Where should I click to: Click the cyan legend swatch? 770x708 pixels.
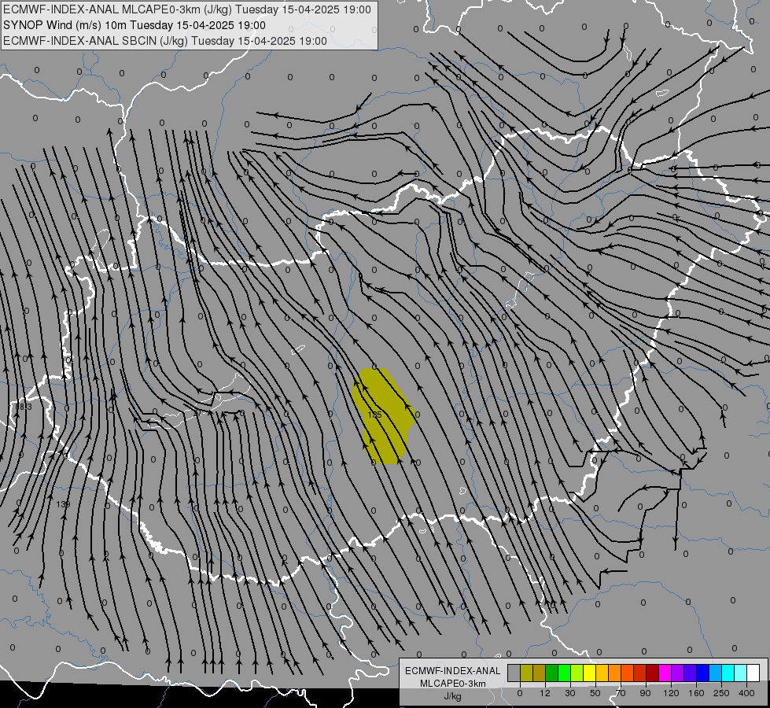click(728, 673)
